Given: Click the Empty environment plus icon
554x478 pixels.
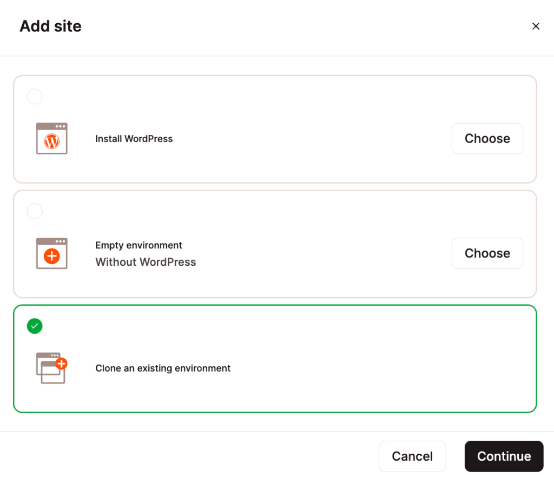Looking at the screenshot, I should point(51,257).
